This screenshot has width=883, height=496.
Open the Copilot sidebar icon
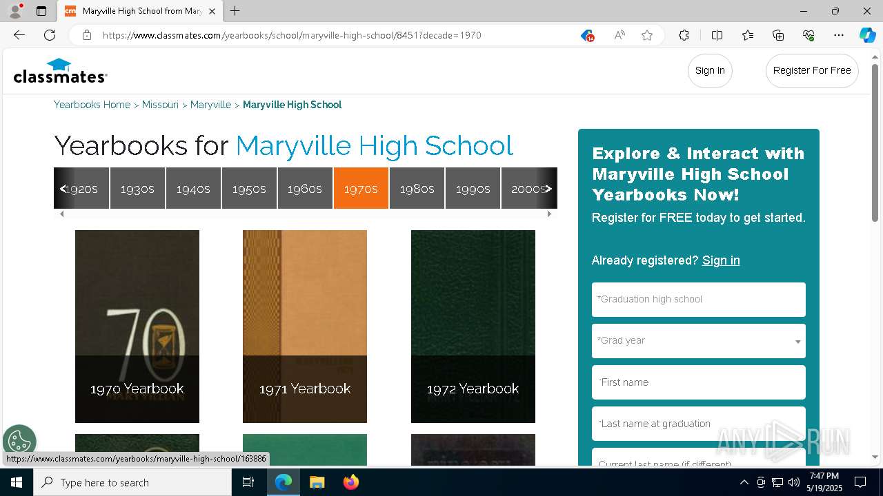coord(867,35)
